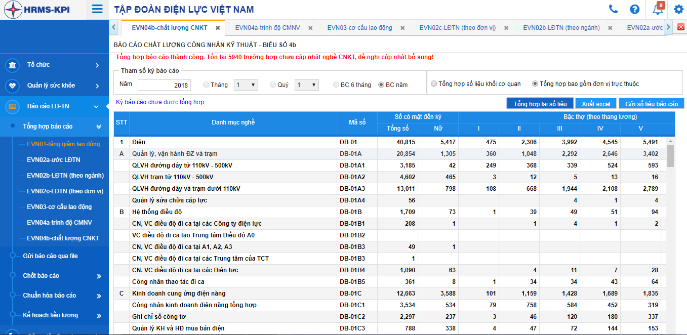Expand the Chốt báo cáo chevron

click(99, 276)
